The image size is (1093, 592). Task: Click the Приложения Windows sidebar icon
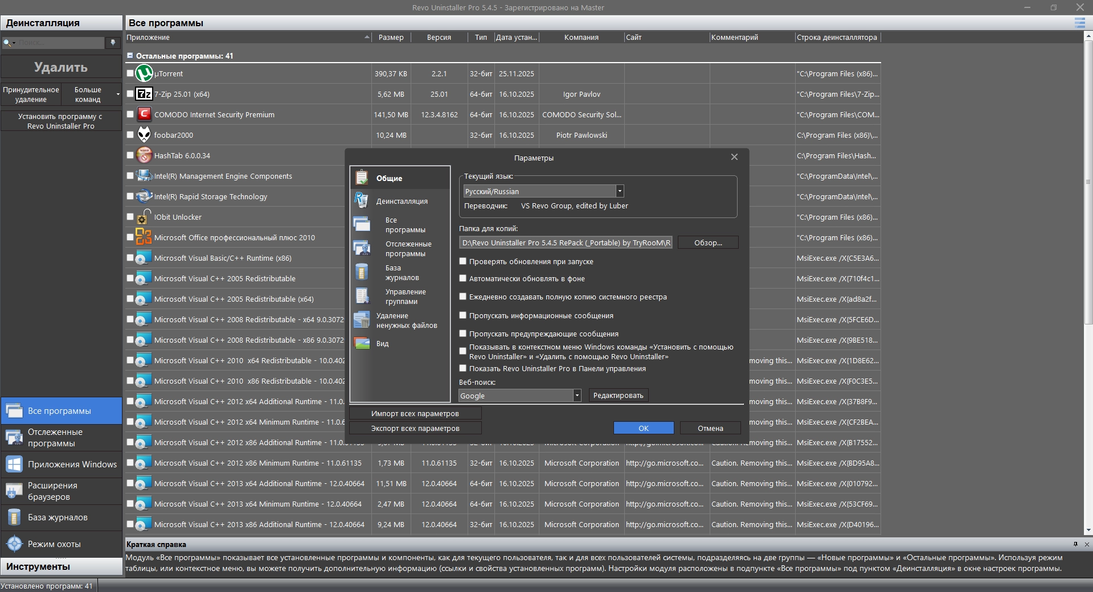click(x=14, y=464)
